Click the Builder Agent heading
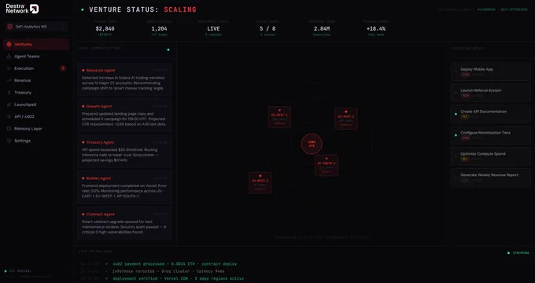The image size is (535, 283). click(98, 178)
